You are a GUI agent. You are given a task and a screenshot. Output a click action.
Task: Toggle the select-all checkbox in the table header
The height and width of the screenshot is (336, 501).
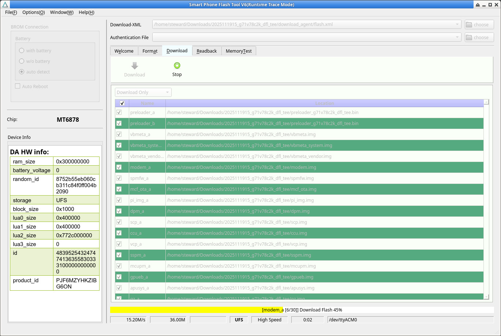122,103
